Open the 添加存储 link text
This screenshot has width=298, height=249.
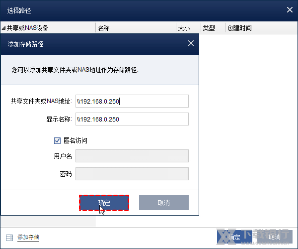tap(28, 237)
